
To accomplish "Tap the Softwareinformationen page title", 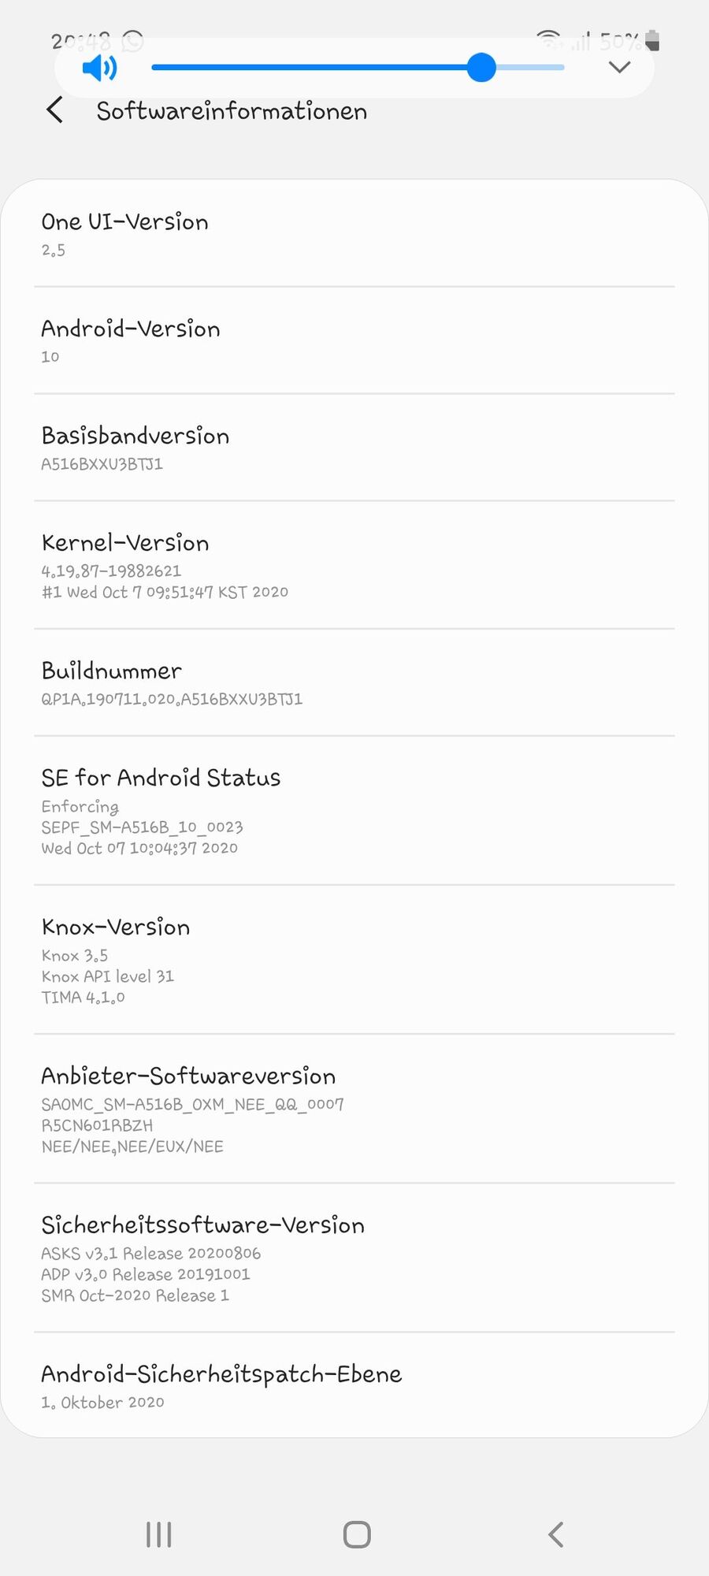I will click(x=232, y=111).
